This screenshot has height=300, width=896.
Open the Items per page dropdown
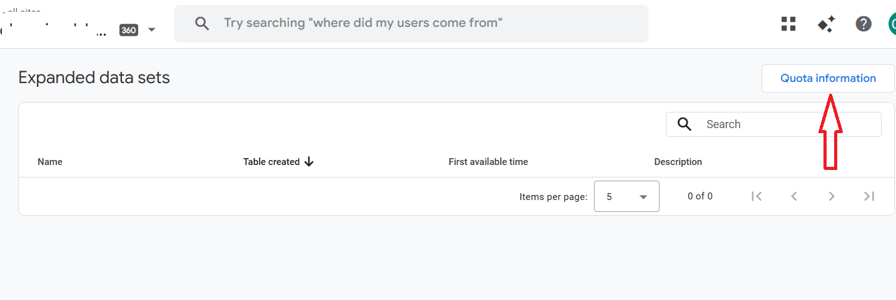coord(627,196)
